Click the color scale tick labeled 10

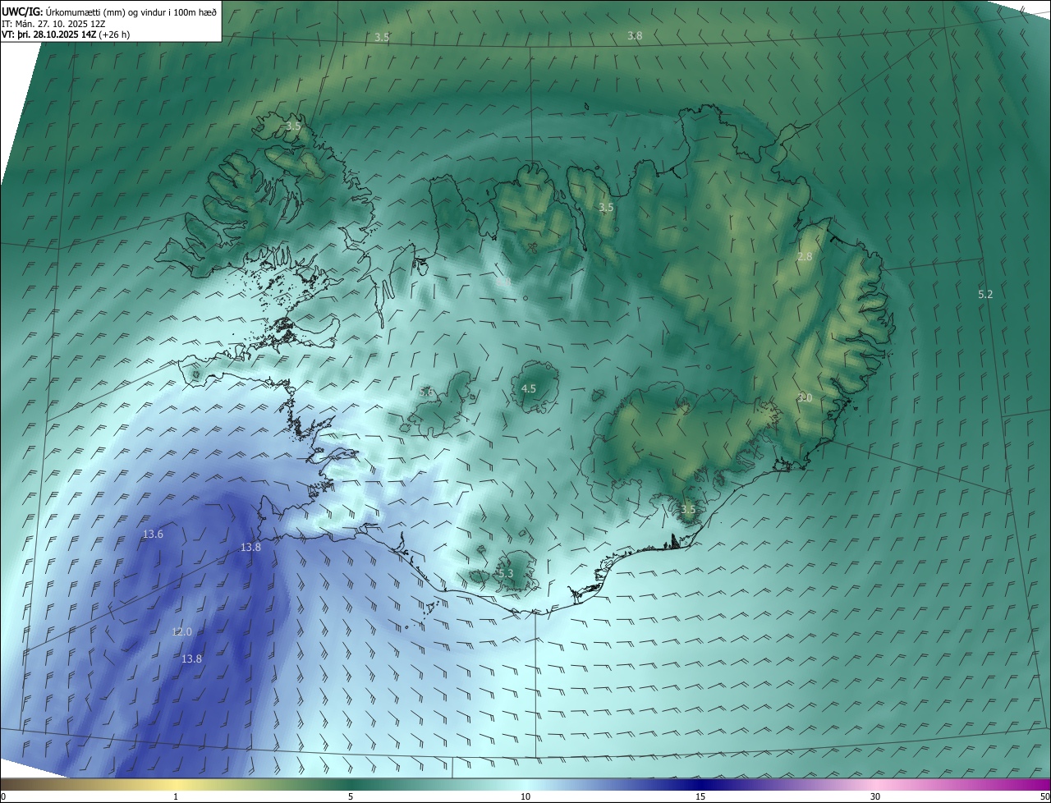[525, 796]
